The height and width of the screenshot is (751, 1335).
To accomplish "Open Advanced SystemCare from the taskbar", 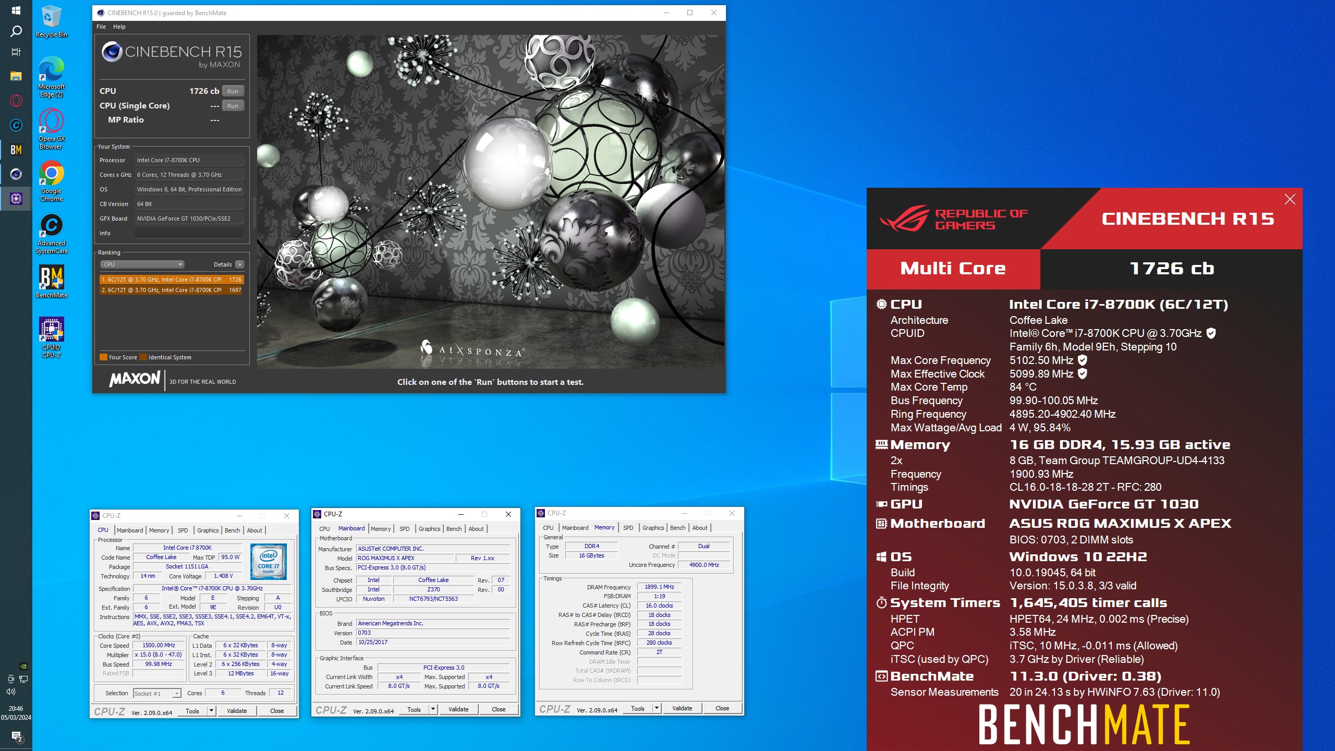I will point(16,125).
